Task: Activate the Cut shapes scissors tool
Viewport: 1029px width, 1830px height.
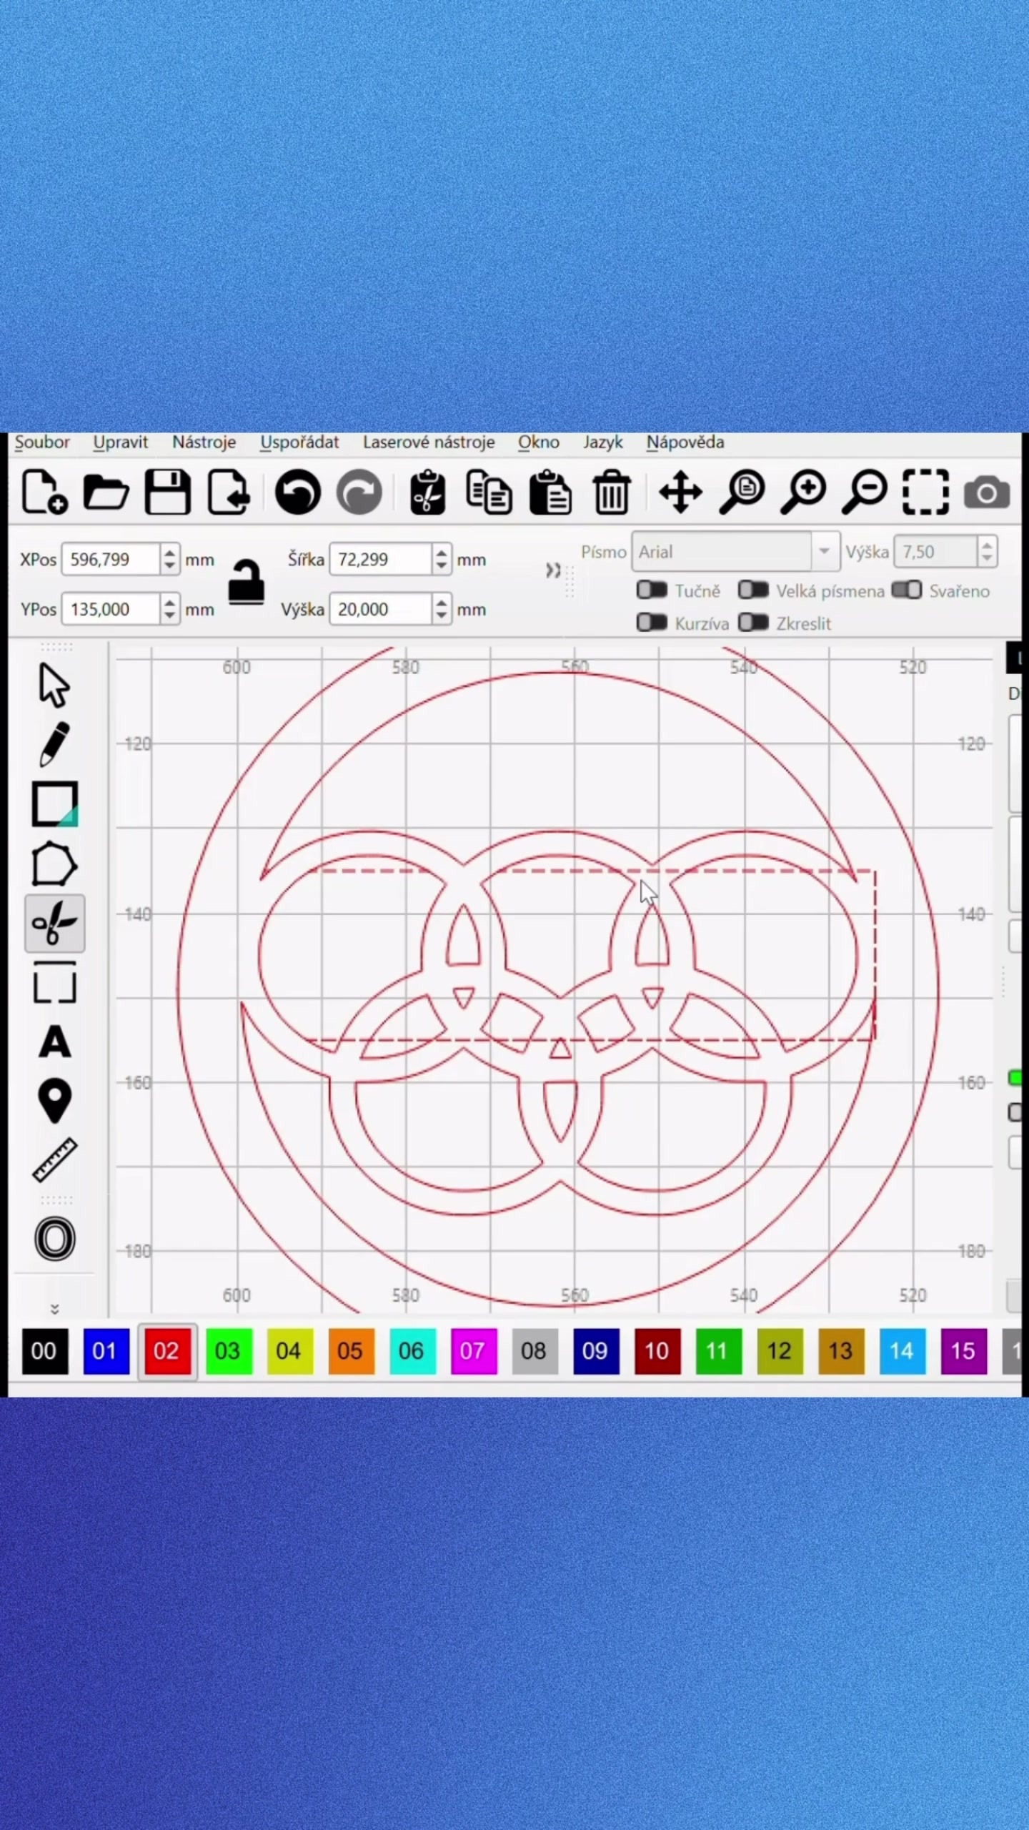Action: [54, 924]
